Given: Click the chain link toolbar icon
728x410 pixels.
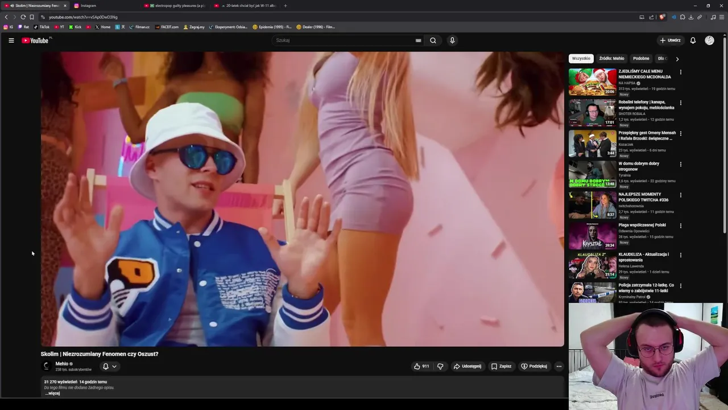Looking at the screenshot, I should coord(700,17).
